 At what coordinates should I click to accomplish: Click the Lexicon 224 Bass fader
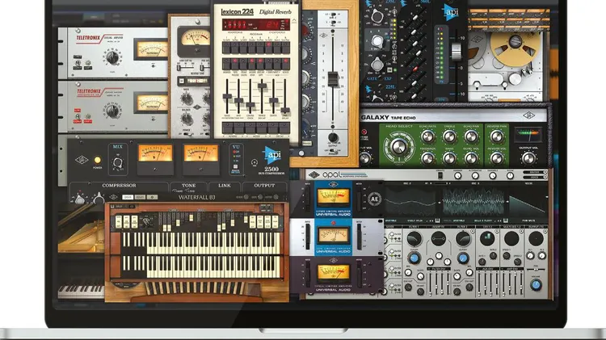click(x=227, y=97)
